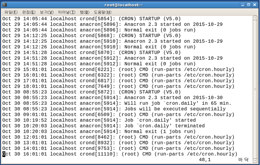Open the 터미널(T) menu
260x165 pixels.
(67, 12)
